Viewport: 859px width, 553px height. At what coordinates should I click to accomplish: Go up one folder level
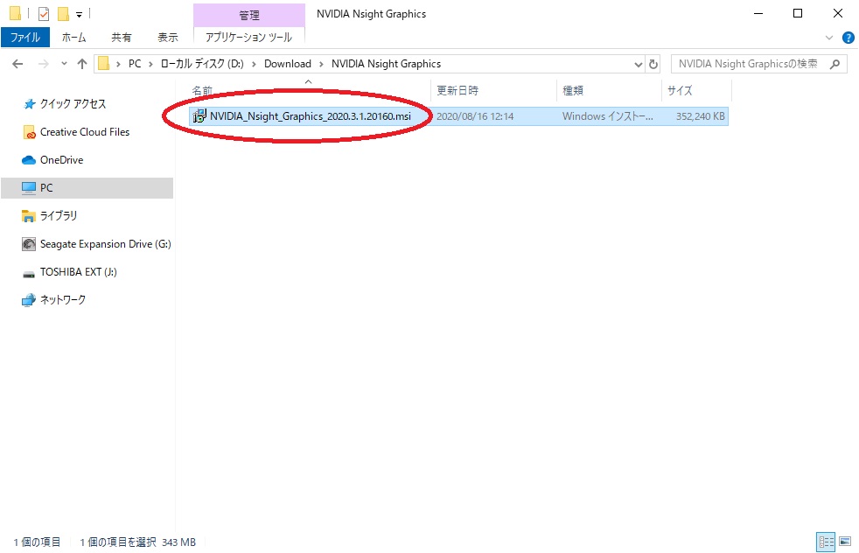tap(82, 64)
